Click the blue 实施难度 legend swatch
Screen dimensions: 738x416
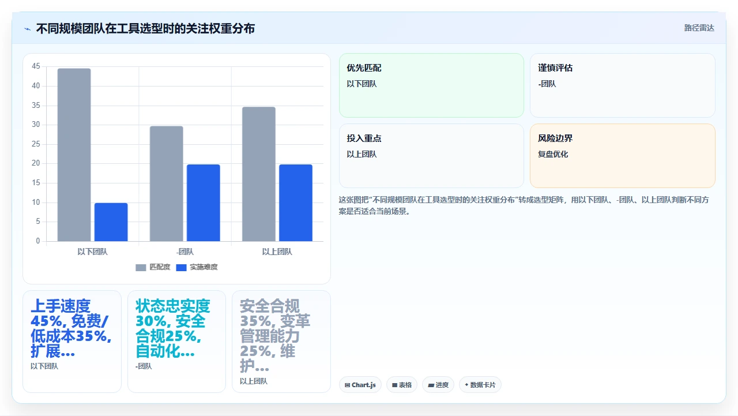coord(181,268)
